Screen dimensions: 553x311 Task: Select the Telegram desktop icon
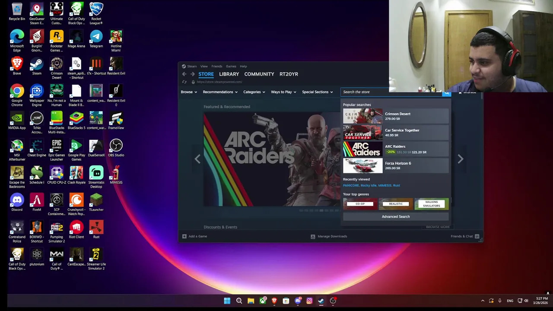[x=96, y=38]
